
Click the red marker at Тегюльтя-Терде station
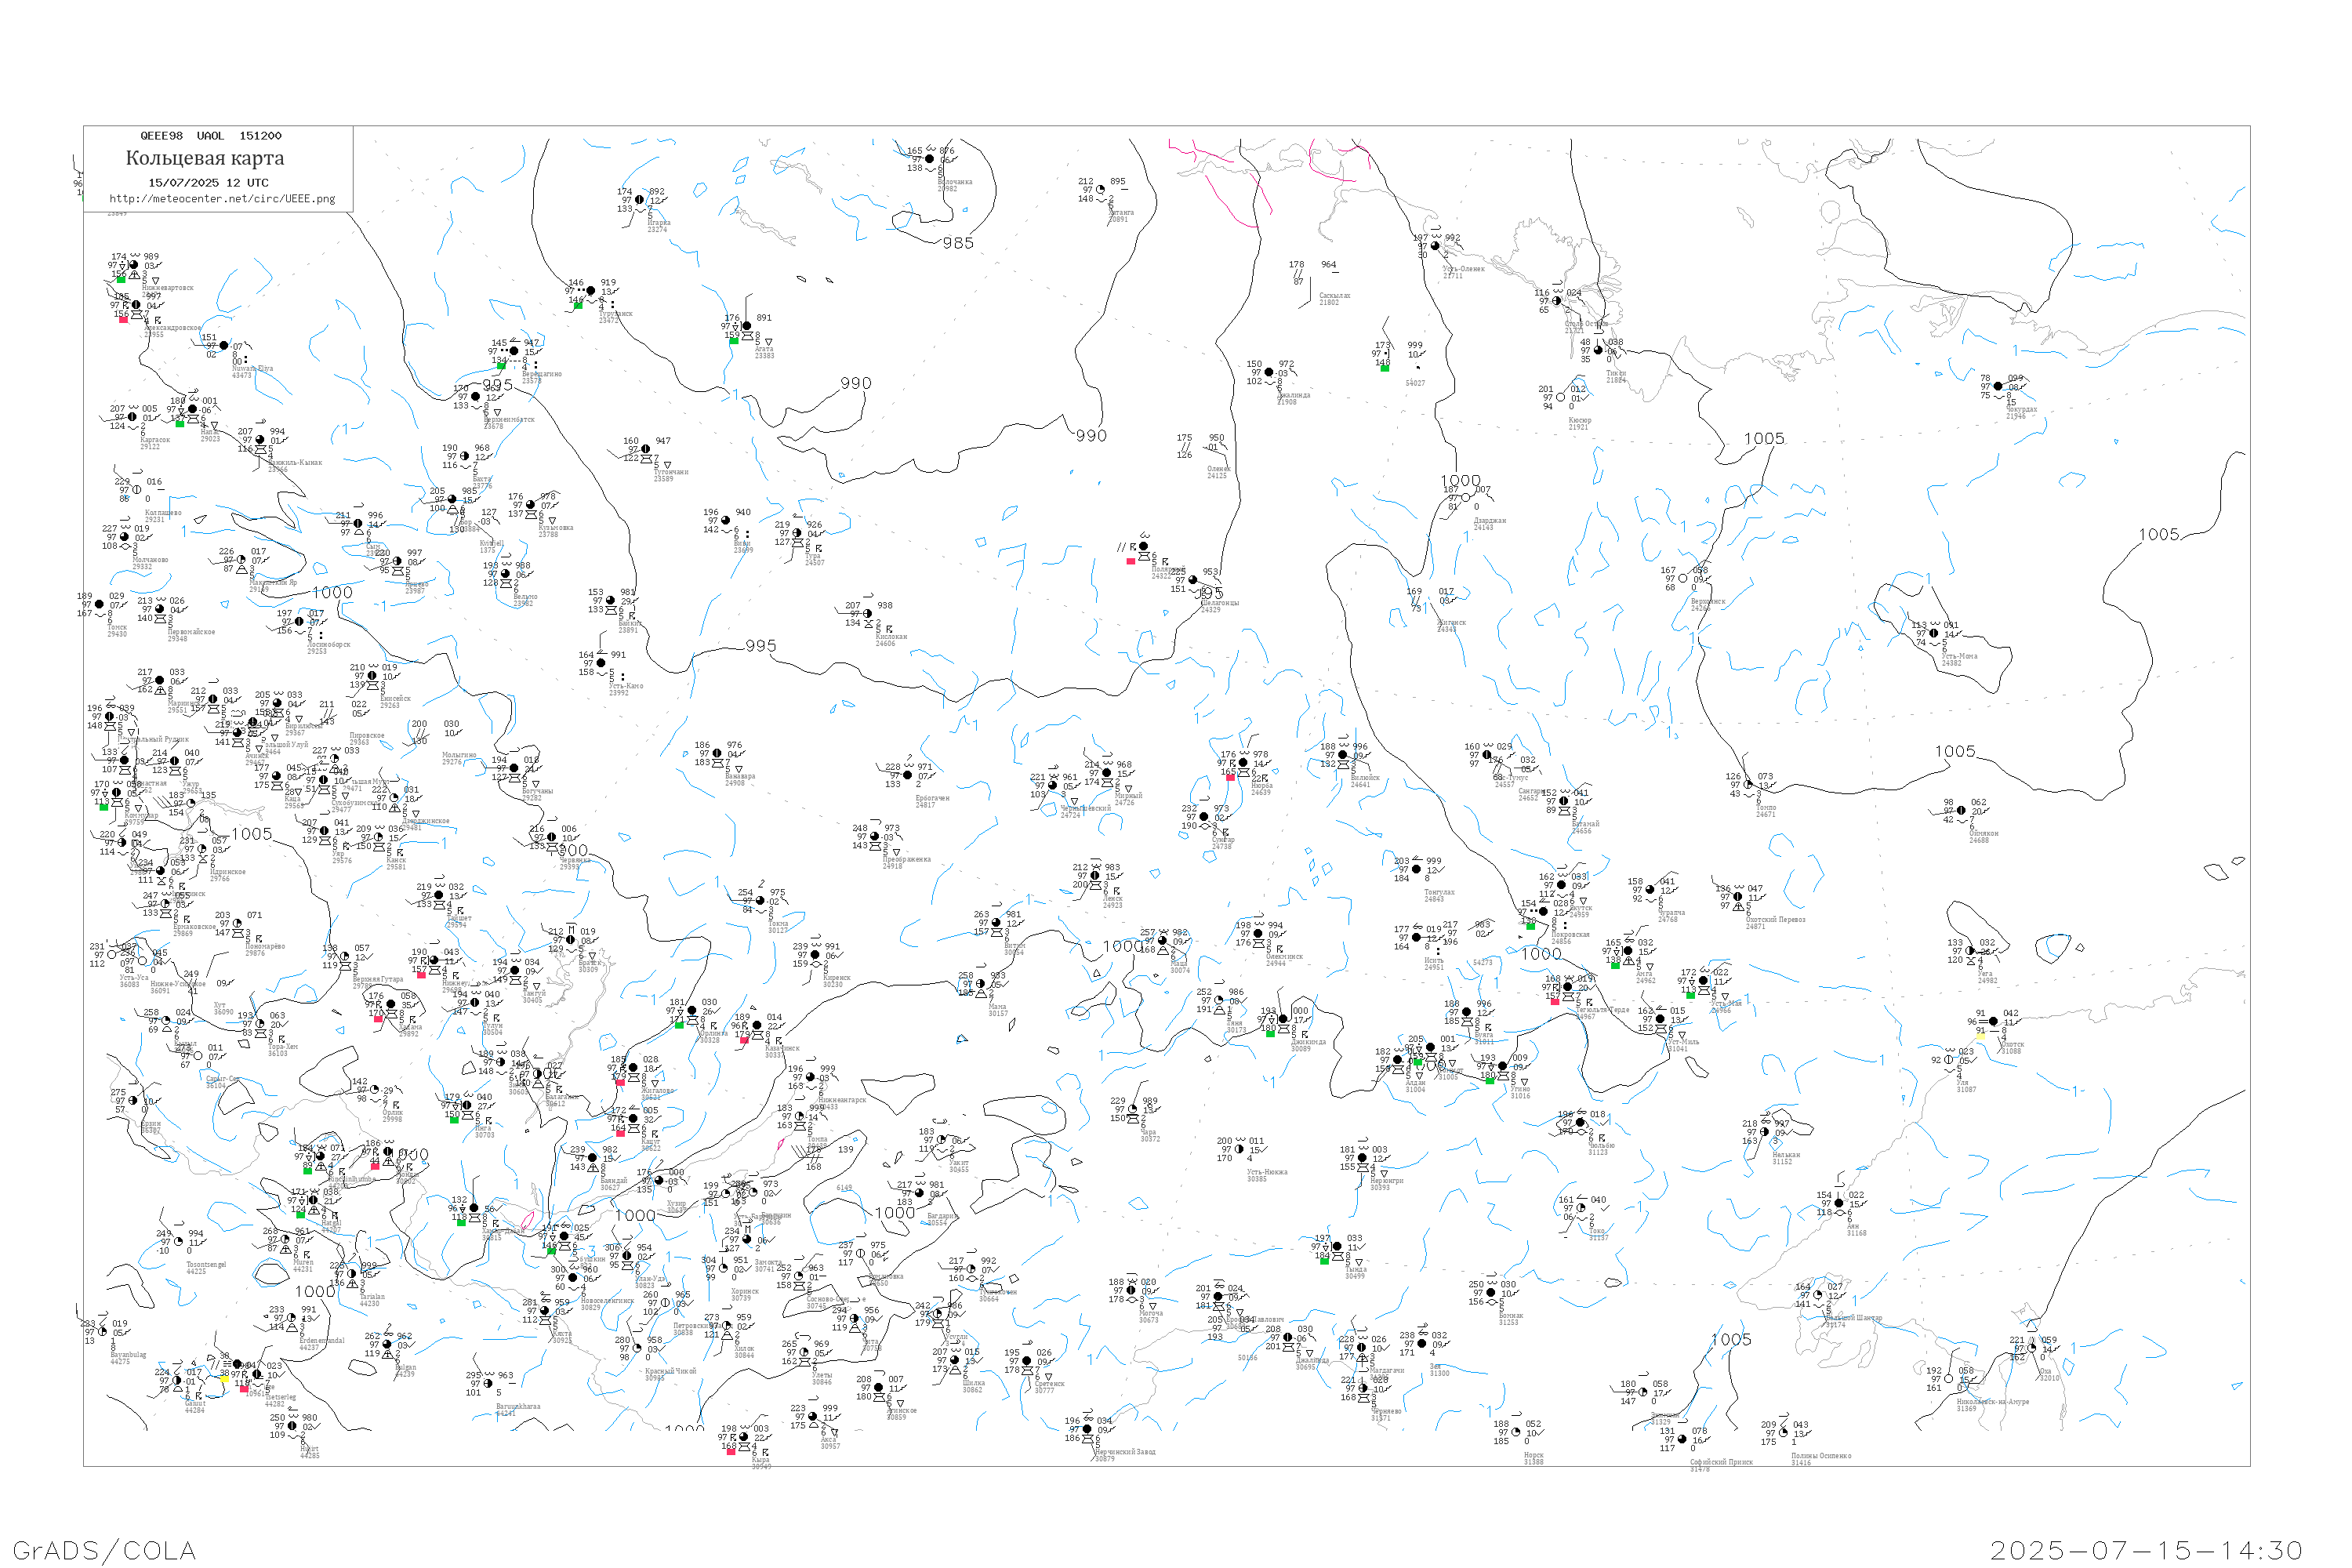tap(1554, 1001)
